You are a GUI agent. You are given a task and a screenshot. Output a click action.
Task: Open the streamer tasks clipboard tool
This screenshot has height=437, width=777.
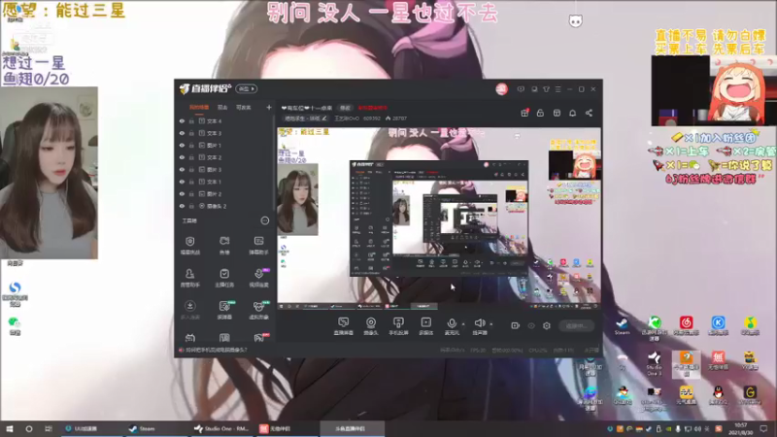click(x=224, y=278)
